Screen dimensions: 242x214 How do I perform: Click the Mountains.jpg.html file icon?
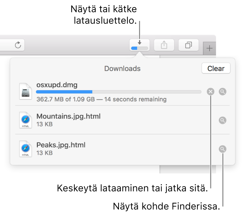click(26, 120)
